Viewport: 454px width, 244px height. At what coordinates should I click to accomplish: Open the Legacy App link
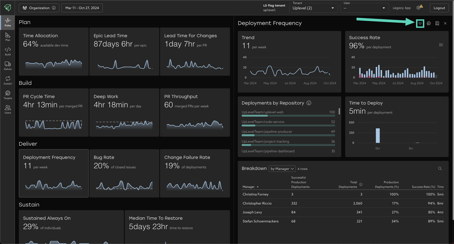[x=401, y=8]
